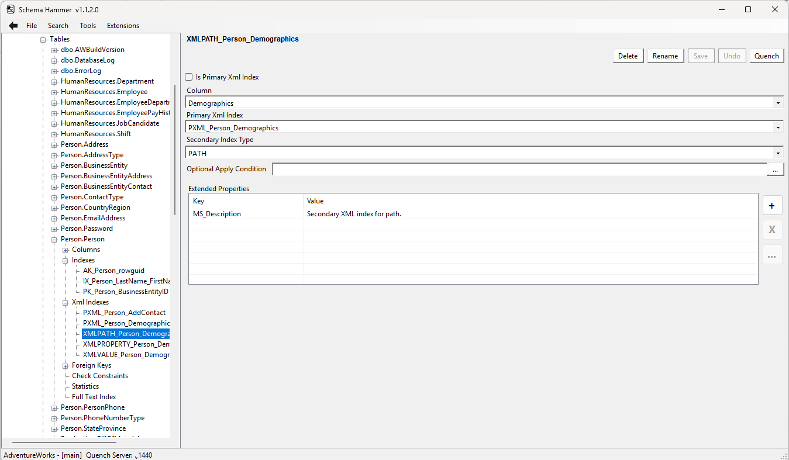789x460 pixels.
Task: Remove extended property using the X icon
Action: [x=772, y=230]
